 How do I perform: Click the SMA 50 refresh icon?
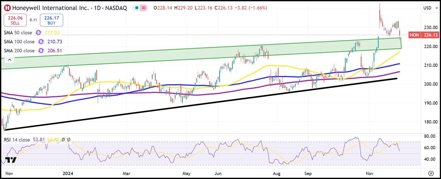pyautogui.click(x=38, y=33)
